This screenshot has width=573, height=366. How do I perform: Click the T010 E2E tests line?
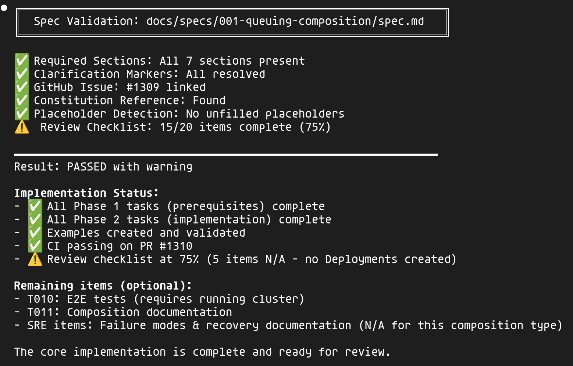pos(166,299)
